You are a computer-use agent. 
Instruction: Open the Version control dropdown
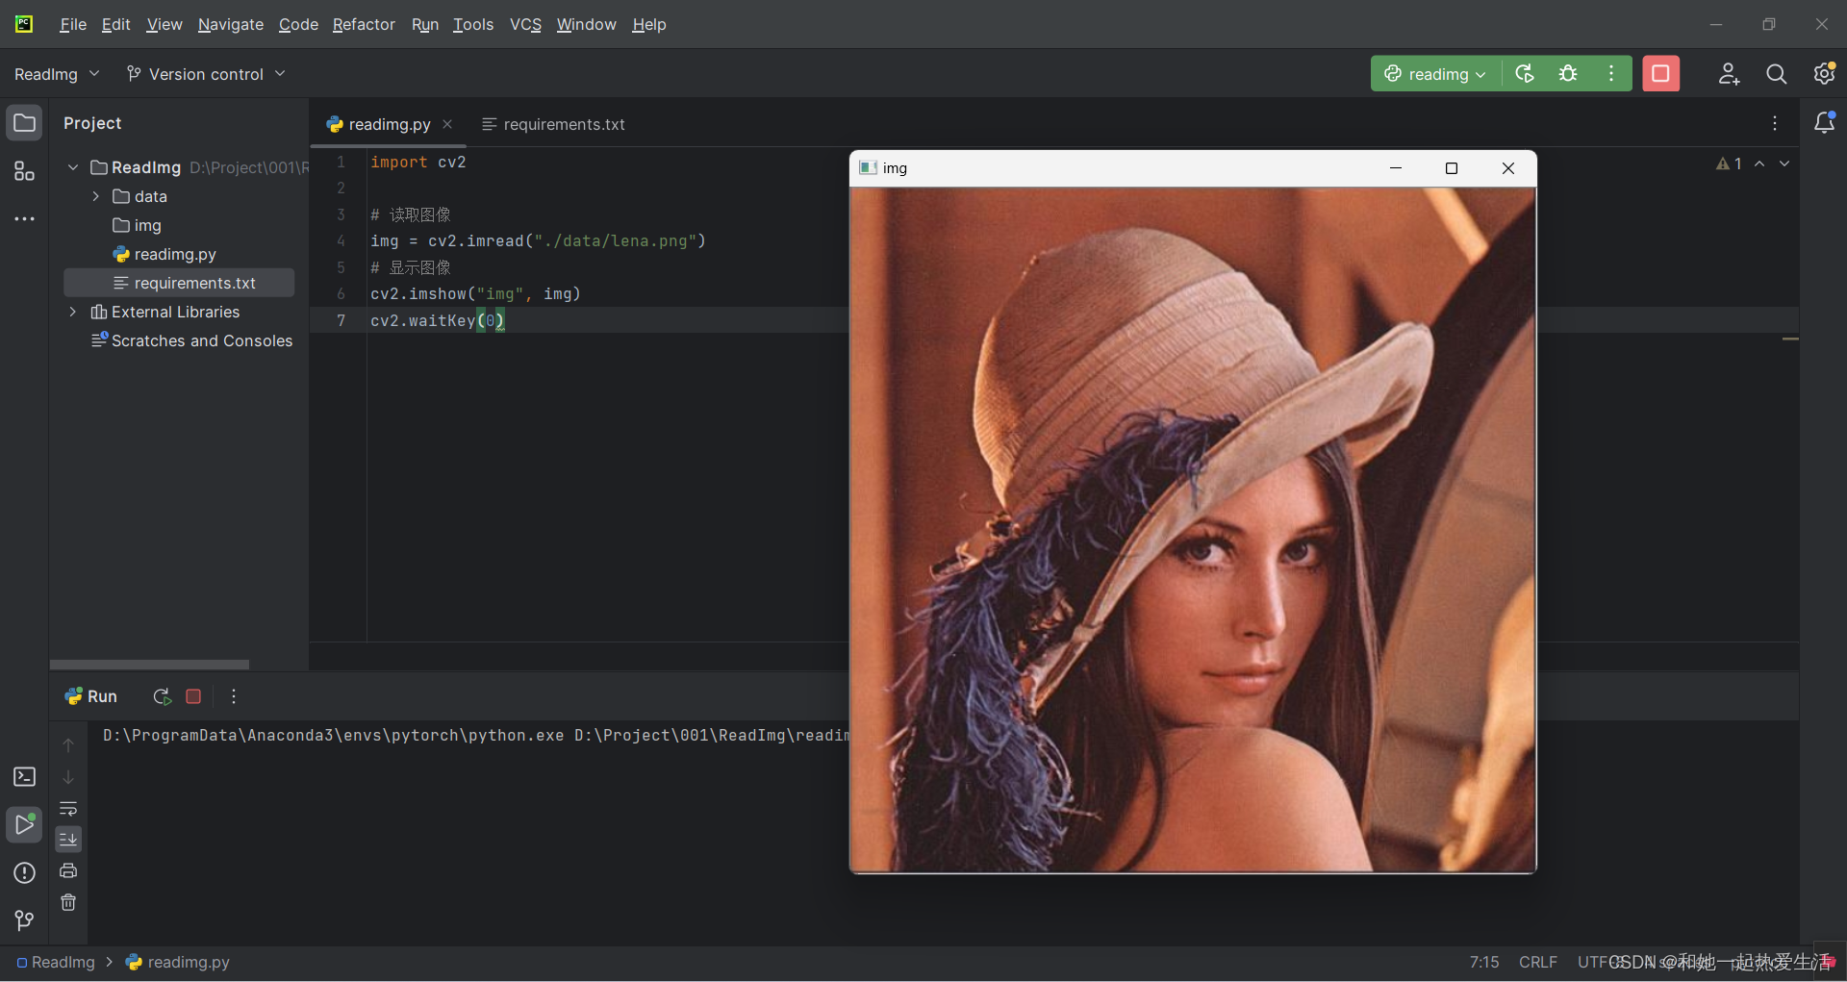pyautogui.click(x=206, y=74)
